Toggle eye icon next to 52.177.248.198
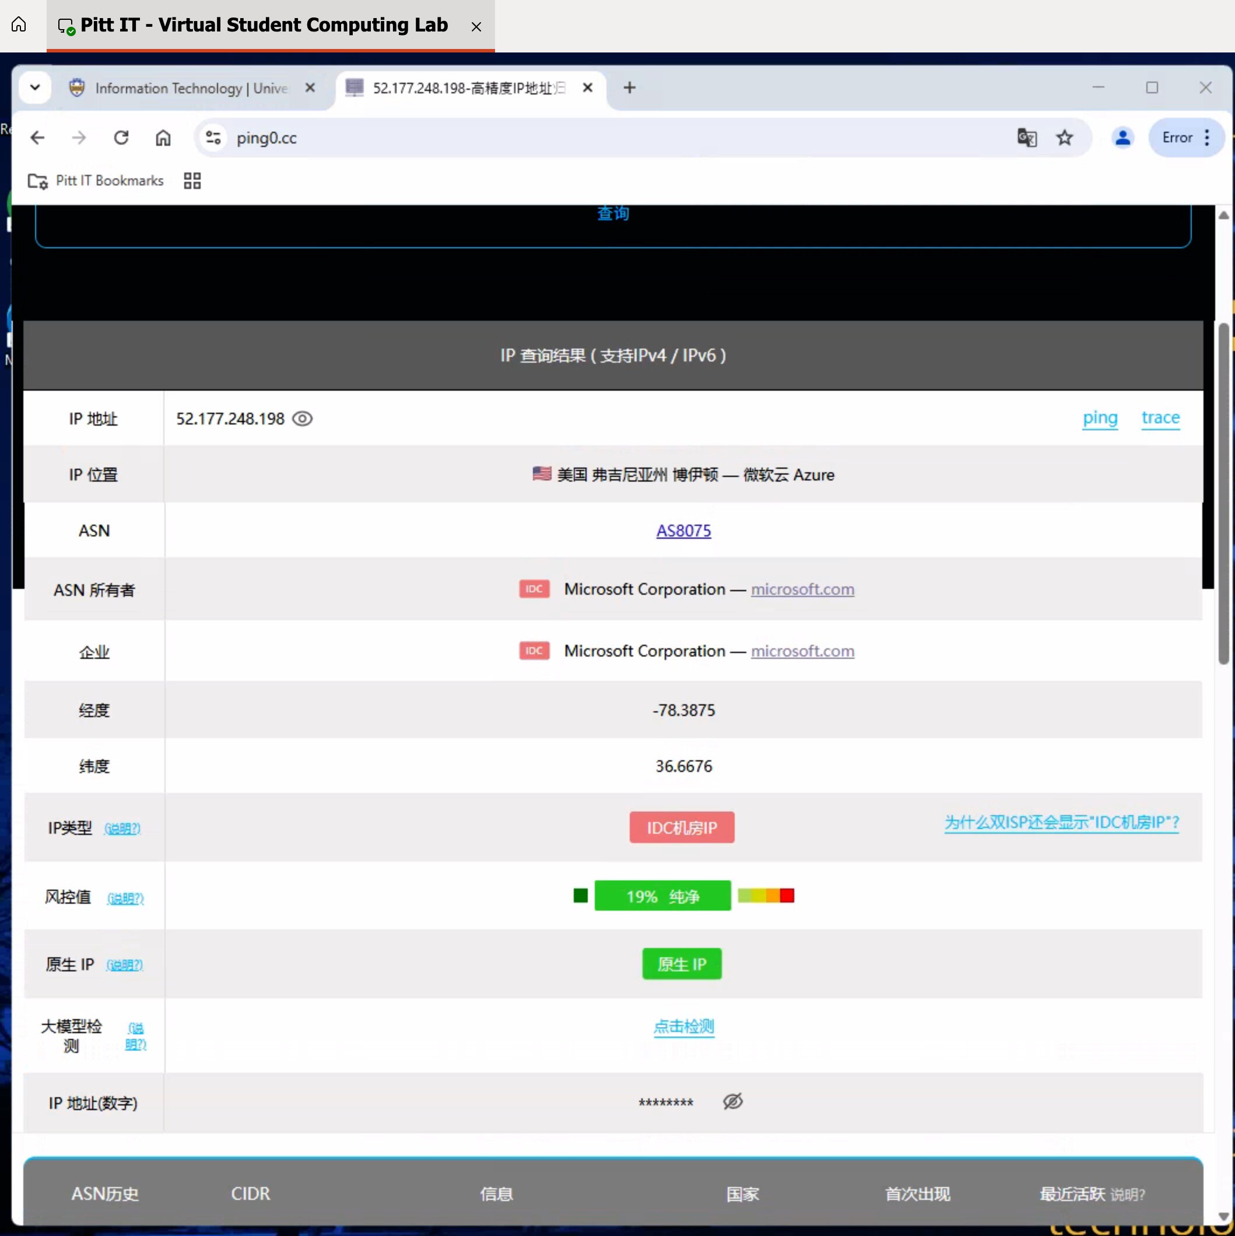Screen dimensions: 1235x1236 pos(302,419)
